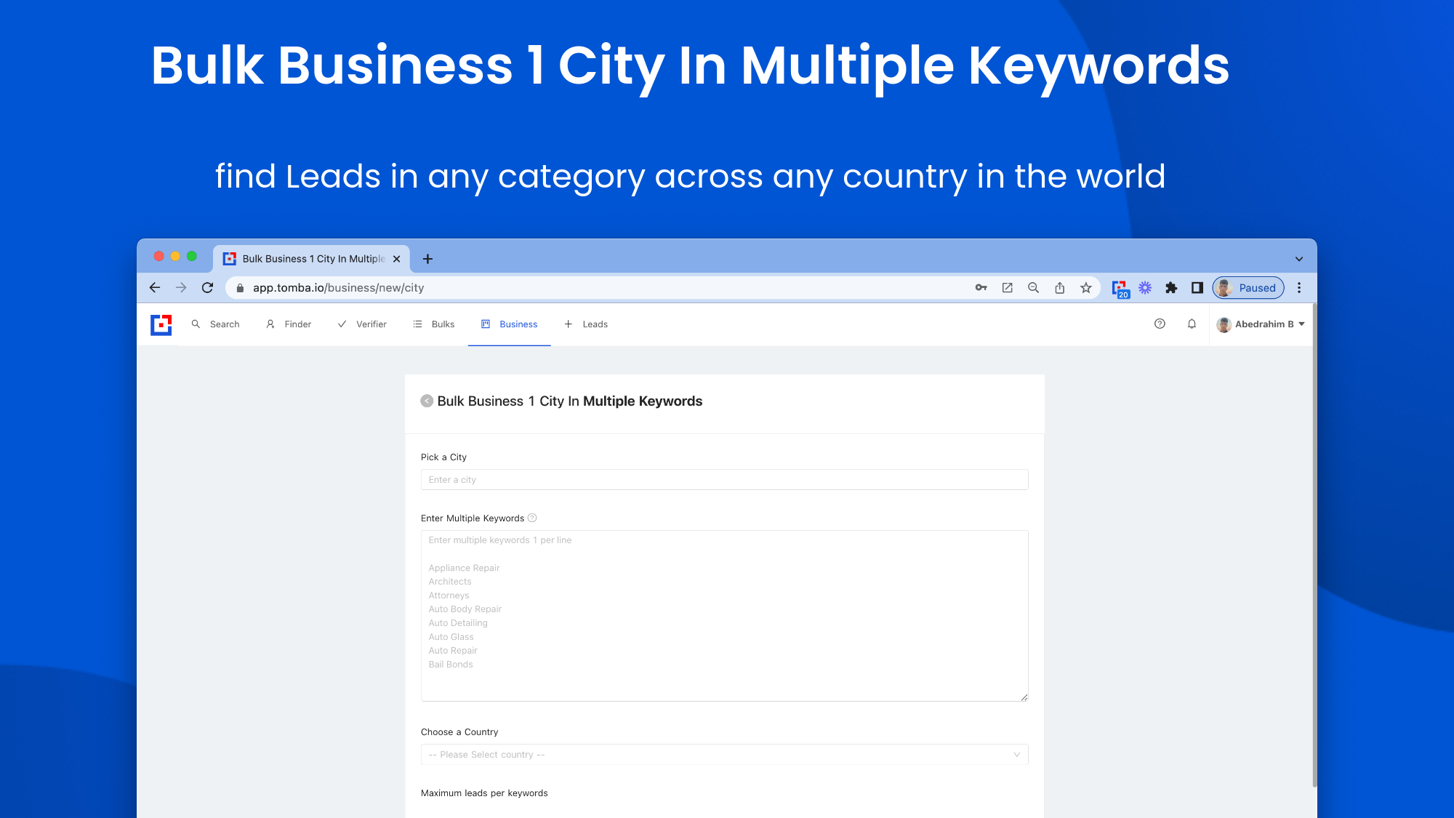Click the help question-mark icon in navbar
This screenshot has width=1454, height=818.
point(1160,324)
